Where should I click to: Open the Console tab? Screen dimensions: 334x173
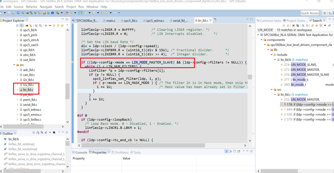coord(80,152)
